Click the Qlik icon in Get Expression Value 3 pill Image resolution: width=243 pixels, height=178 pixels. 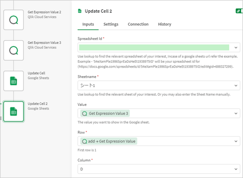click(84, 113)
